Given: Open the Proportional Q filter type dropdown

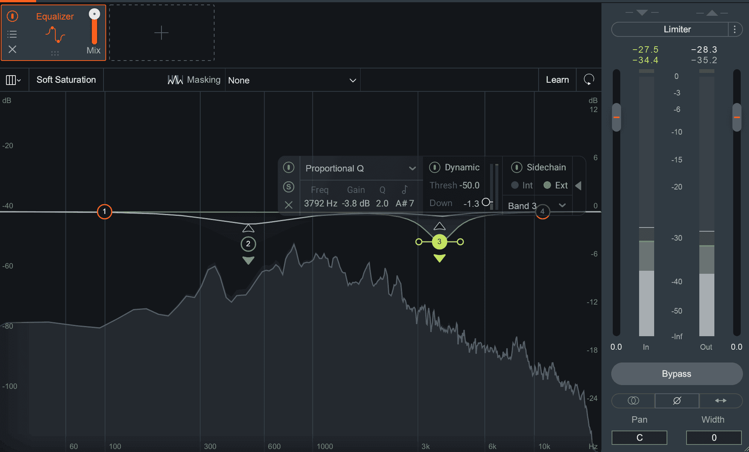Looking at the screenshot, I should point(361,168).
